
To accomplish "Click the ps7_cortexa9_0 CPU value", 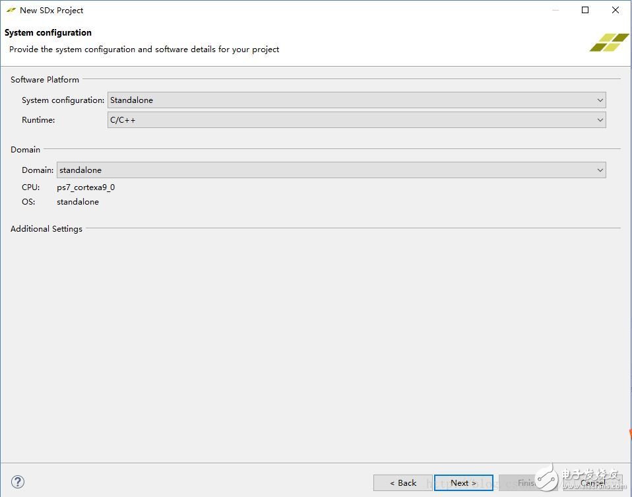I will point(86,187).
